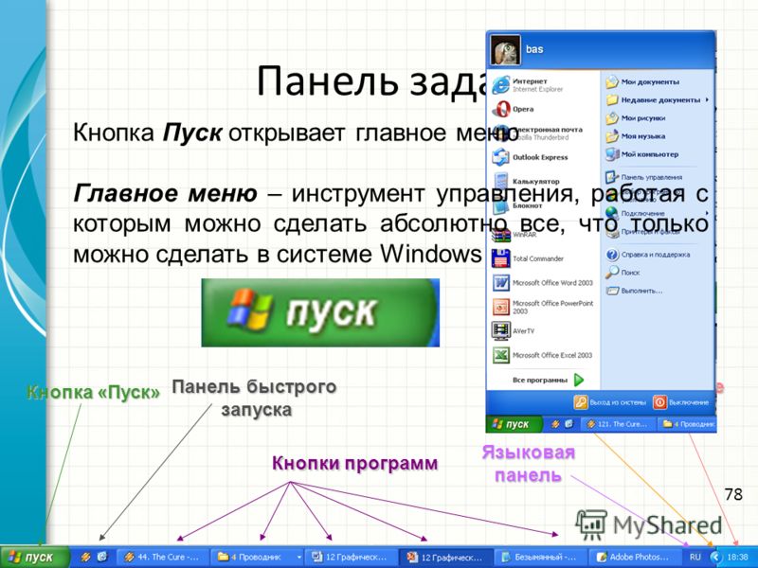Open Моя музыка folder icon
Image resolution: width=758 pixels, height=568 pixels.
[x=612, y=136]
